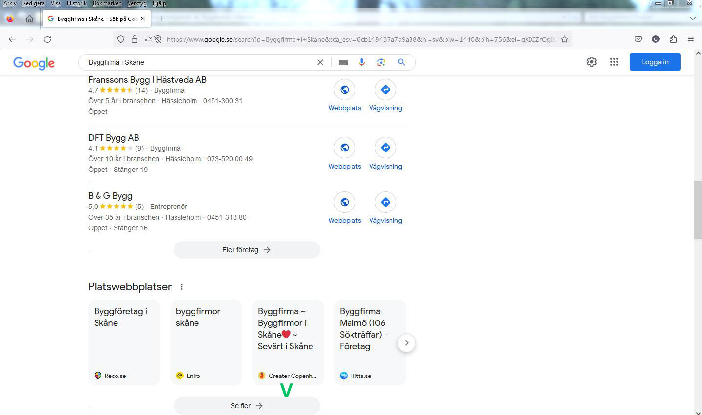Open the Reco.se Byggföretag i Skåne card
The height and width of the screenshot is (415, 702).
click(124, 342)
